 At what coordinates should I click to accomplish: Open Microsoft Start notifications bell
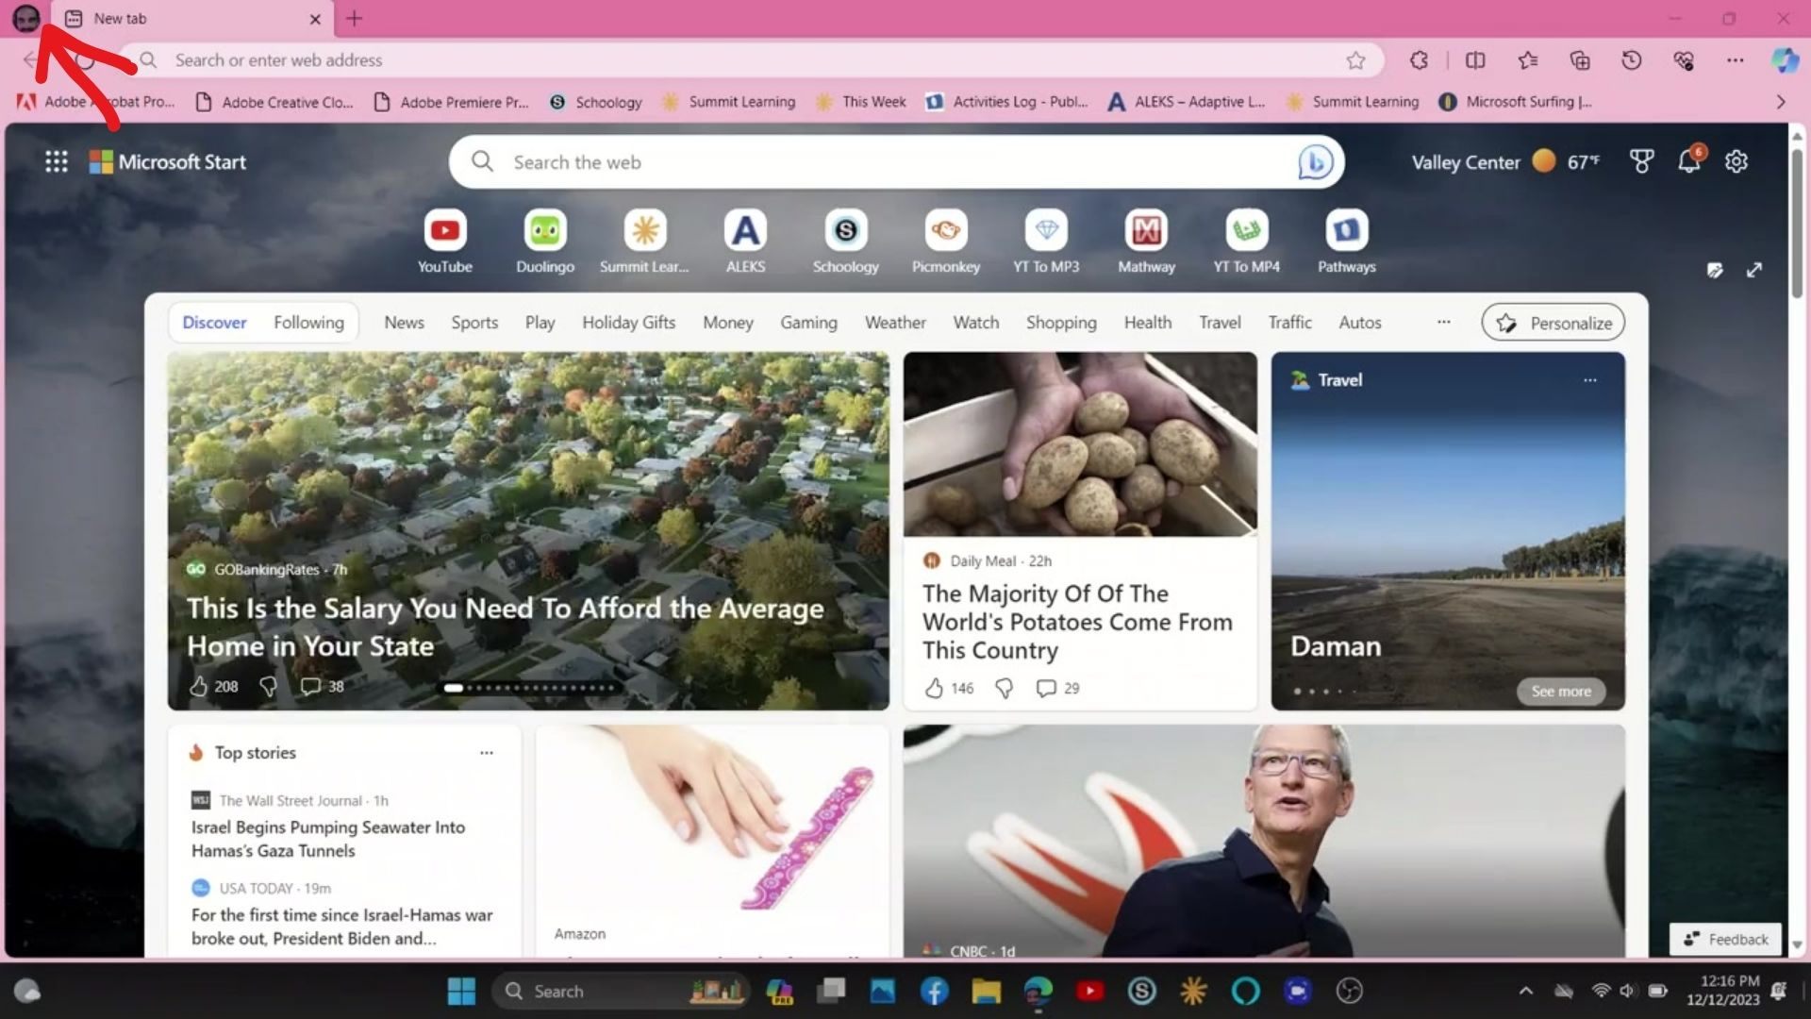(x=1688, y=162)
